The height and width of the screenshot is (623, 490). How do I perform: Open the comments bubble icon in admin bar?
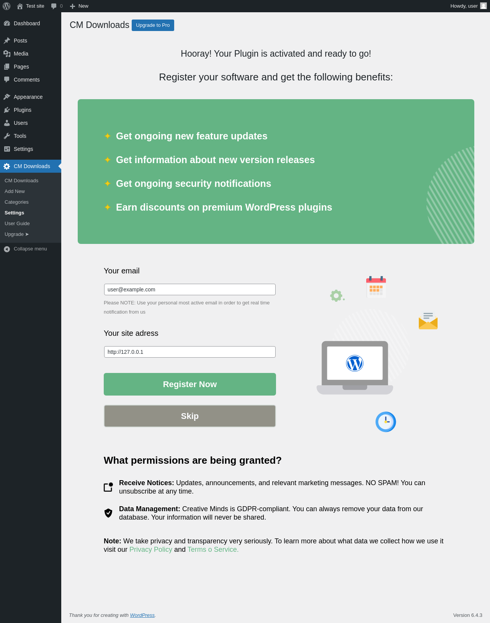click(54, 6)
